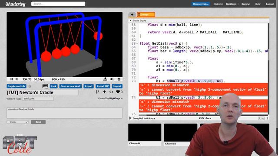Mute the shader audio
Screen dimensions: 278x156
112,79
